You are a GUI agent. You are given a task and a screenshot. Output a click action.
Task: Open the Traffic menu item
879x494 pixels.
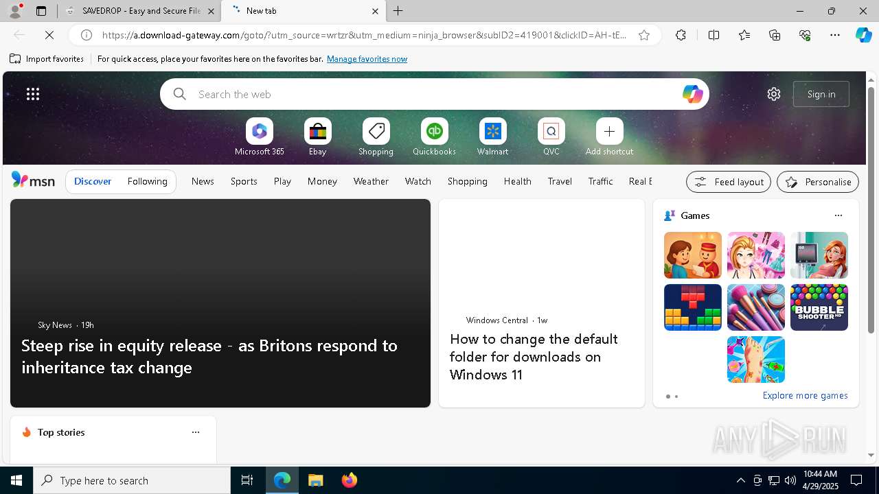click(600, 181)
